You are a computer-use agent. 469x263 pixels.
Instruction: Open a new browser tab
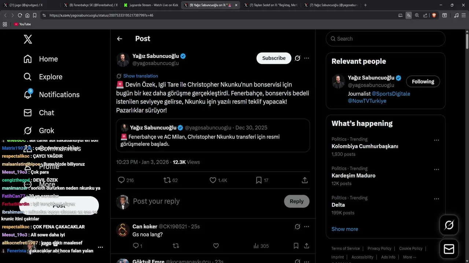click(x=365, y=5)
